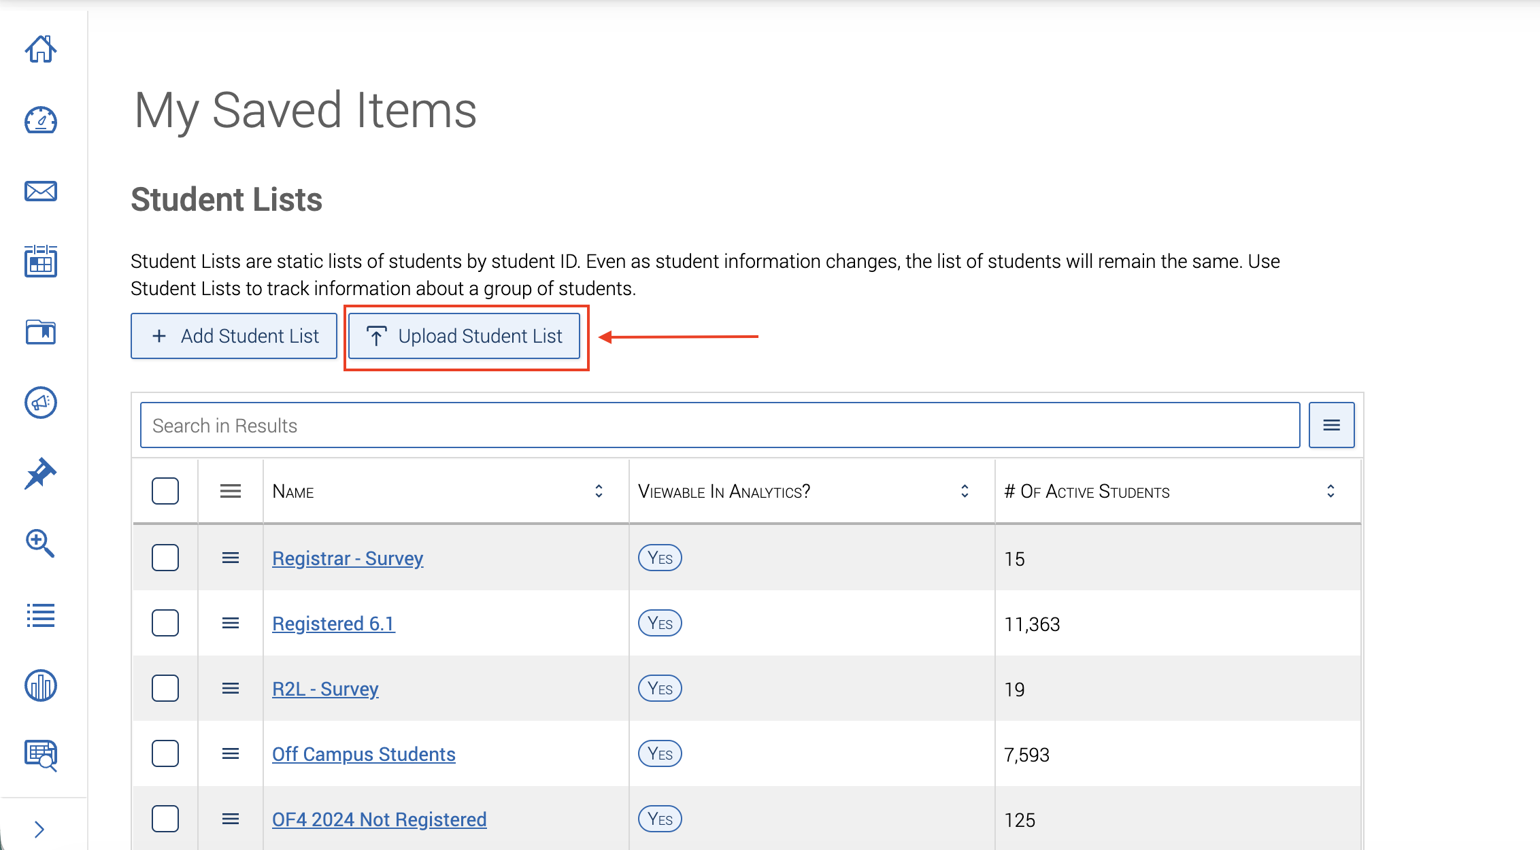1540x850 pixels.
Task: Open the bookmarked folder saved items icon
Action: click(41, 332)
